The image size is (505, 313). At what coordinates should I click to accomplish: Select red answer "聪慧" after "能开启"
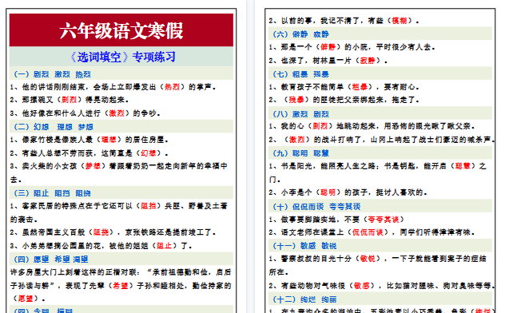[x=463, y=166]
